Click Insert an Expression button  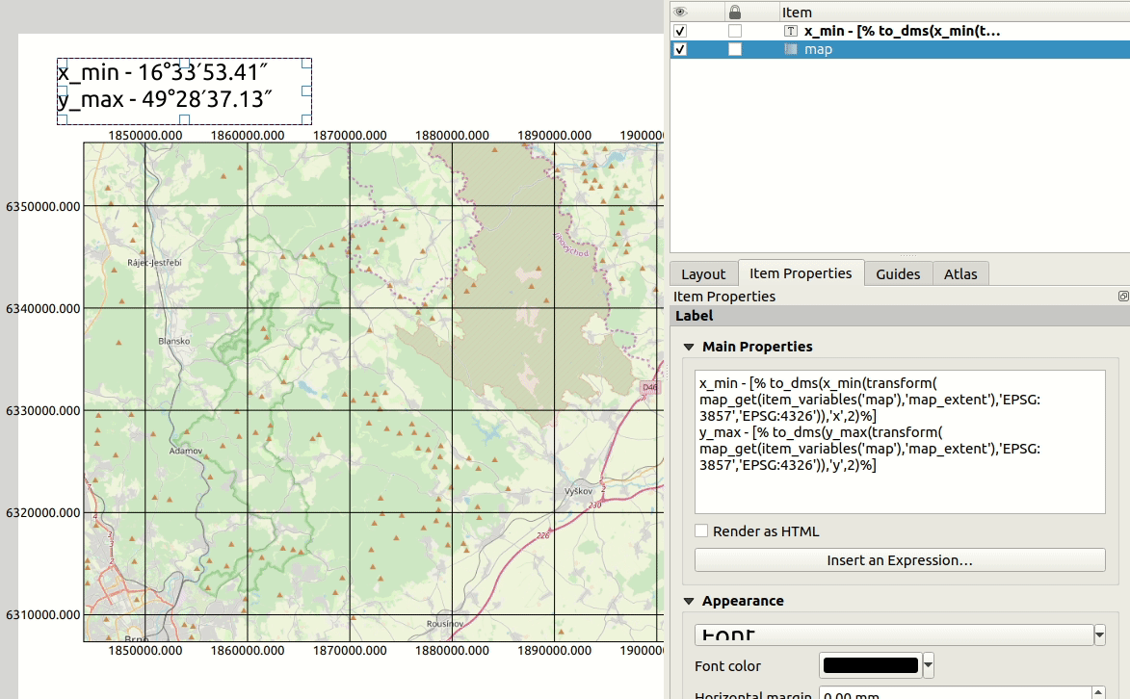click(x=900, y=559)
